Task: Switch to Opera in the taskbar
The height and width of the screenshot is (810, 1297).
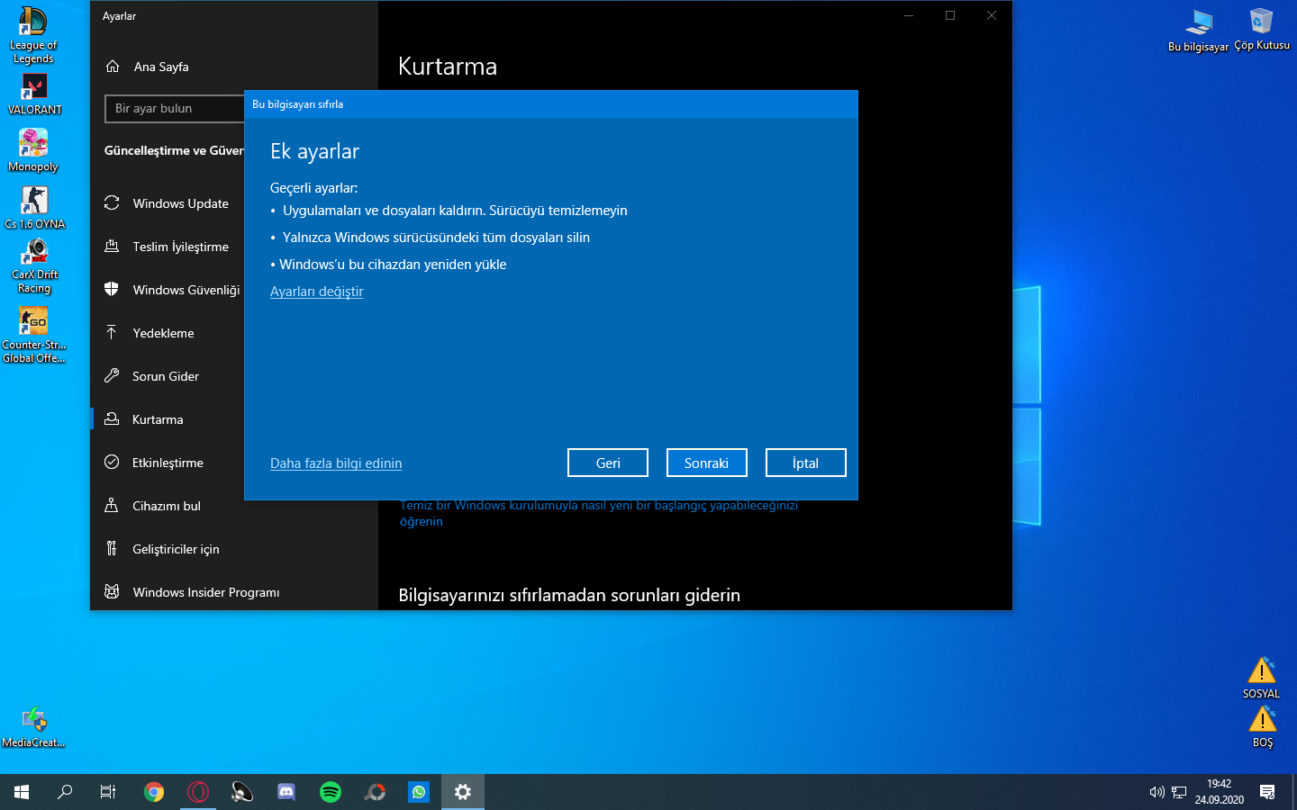Action: pos(198,792)
